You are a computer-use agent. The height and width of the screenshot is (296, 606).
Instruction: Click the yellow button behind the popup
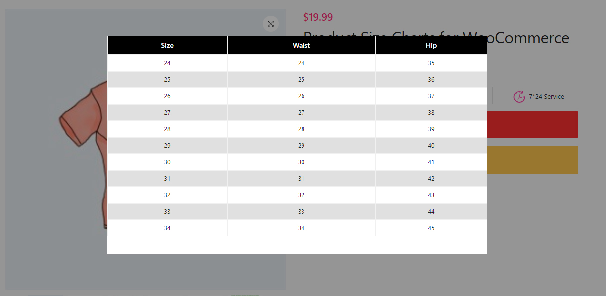[x=532, y=160]
